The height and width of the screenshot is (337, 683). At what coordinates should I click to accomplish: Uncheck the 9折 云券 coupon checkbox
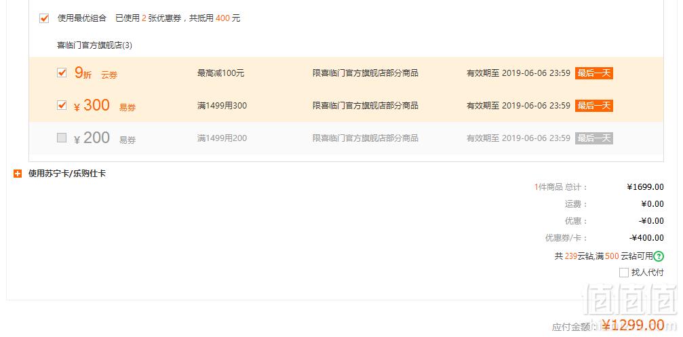[x=62, y=73]
